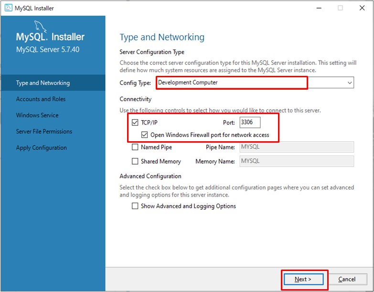
Task: Click the Advanced Configuration section label
Action: tap(150, 176)
